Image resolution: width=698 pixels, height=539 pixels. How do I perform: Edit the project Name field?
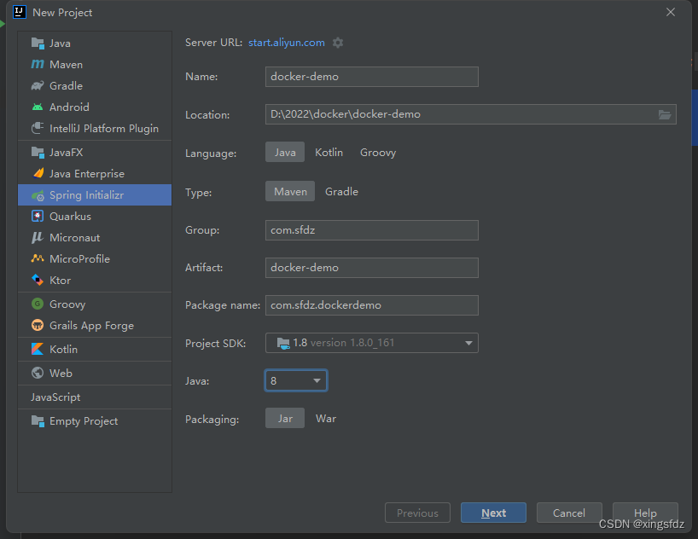click(x=372, y=77)
